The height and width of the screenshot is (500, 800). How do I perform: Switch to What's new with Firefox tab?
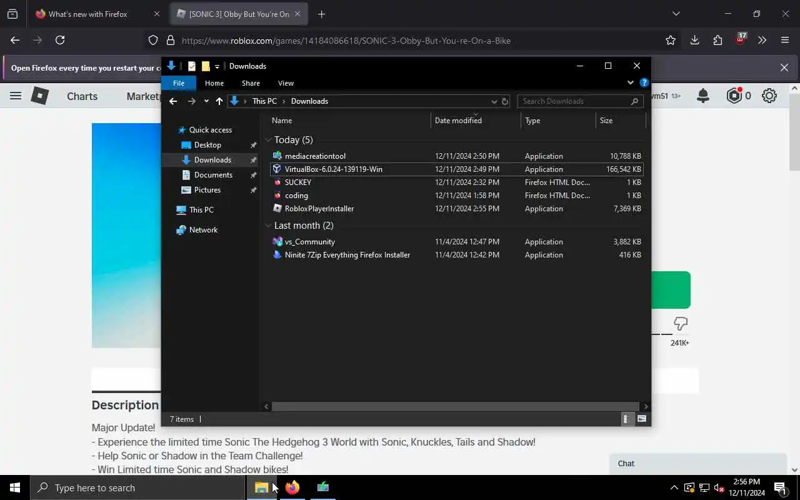click(87, 14)
